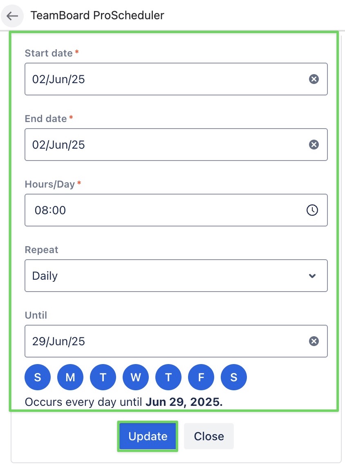This screenshot has height=464, width=345.
Task: Click Close to dismiss the scheduler
Action: [x=208, y=436]
